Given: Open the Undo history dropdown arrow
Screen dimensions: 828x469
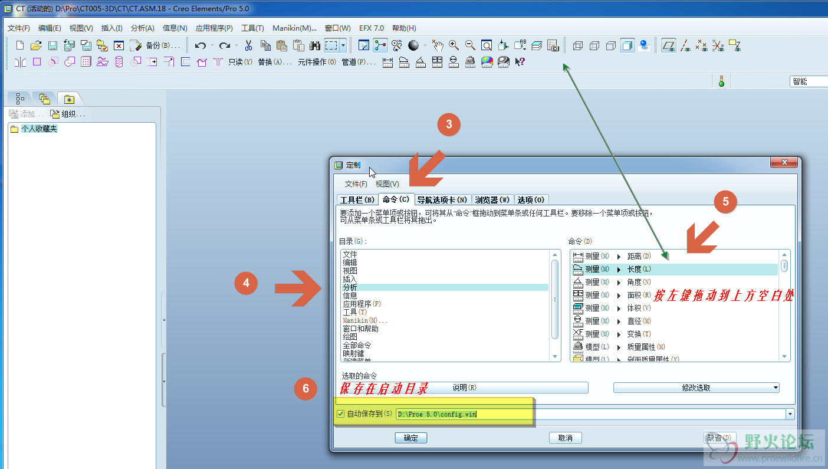Looking at the screenshot, I should click(212, 45).
